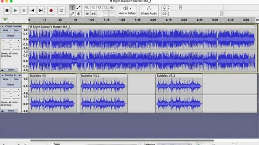
Task: Adjust gain slider of If Right Doesn't Matter track
Action: tap(11, 43)
